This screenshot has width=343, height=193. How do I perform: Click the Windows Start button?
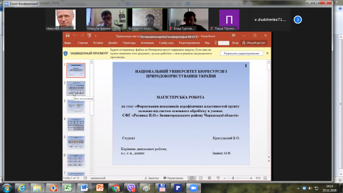(7, 188)
